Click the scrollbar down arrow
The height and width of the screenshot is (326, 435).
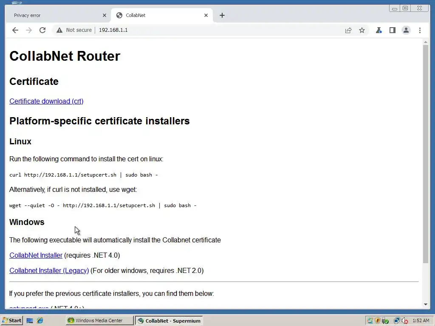[426, 304]
